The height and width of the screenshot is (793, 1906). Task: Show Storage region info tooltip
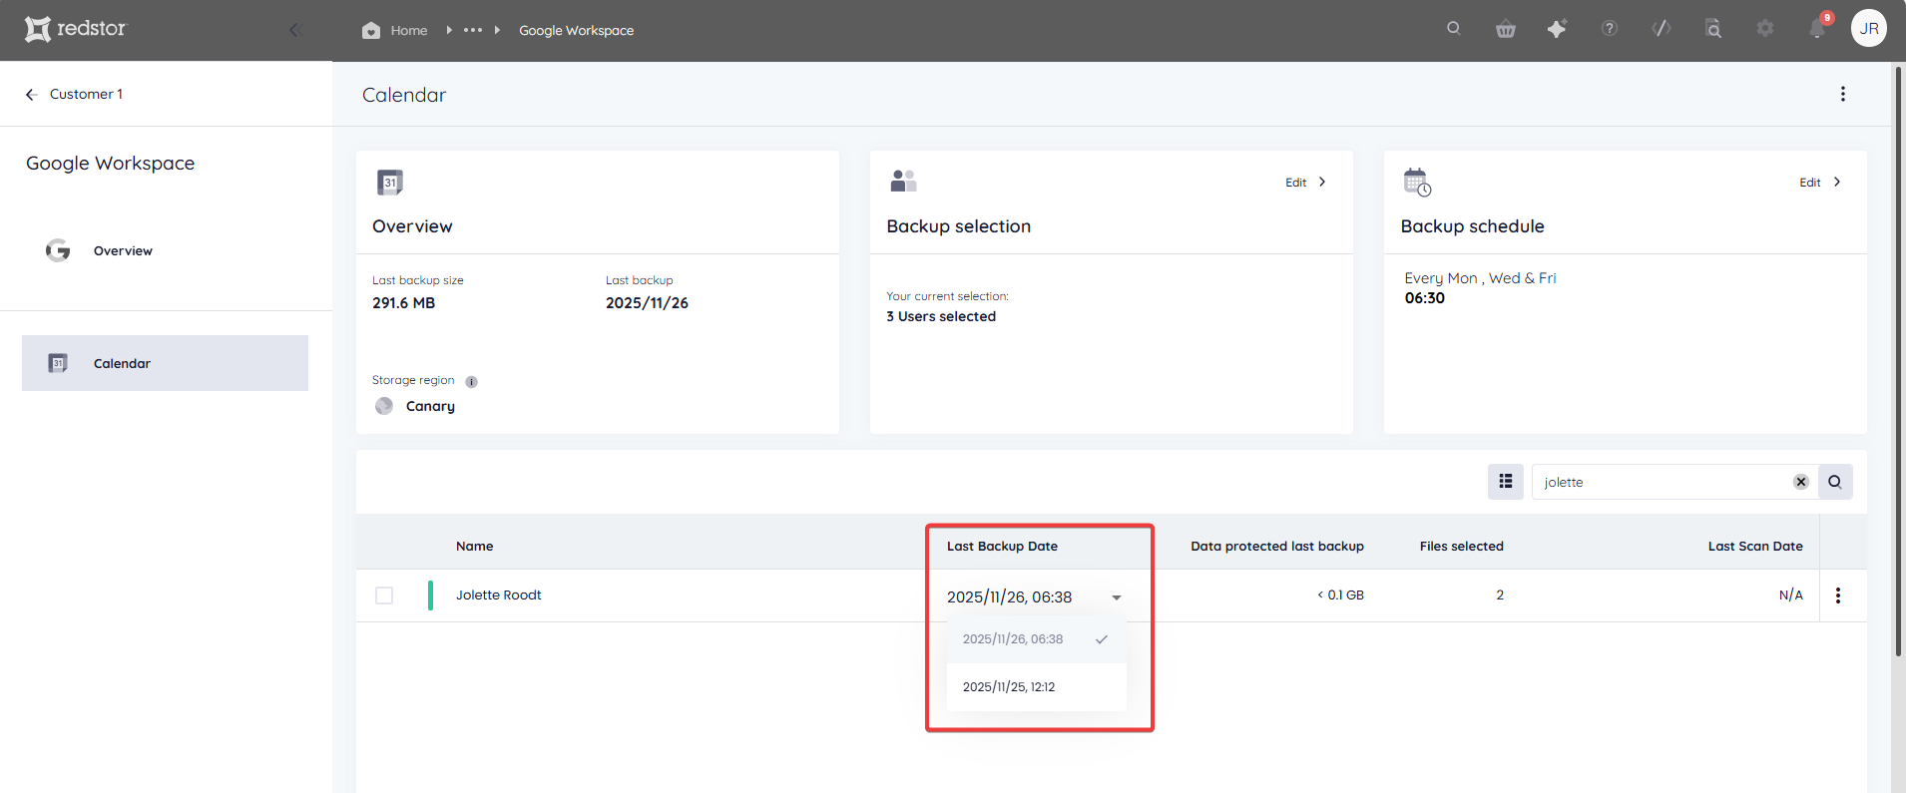[x=472, y=381]
